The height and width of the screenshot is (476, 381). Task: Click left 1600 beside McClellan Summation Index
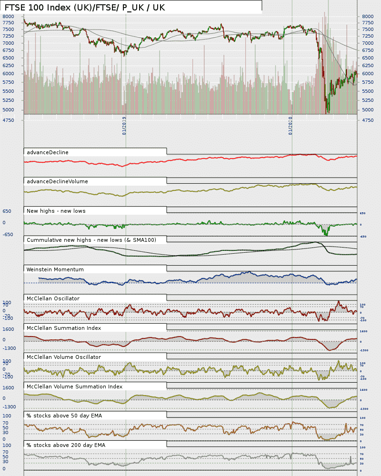[8, 329]
